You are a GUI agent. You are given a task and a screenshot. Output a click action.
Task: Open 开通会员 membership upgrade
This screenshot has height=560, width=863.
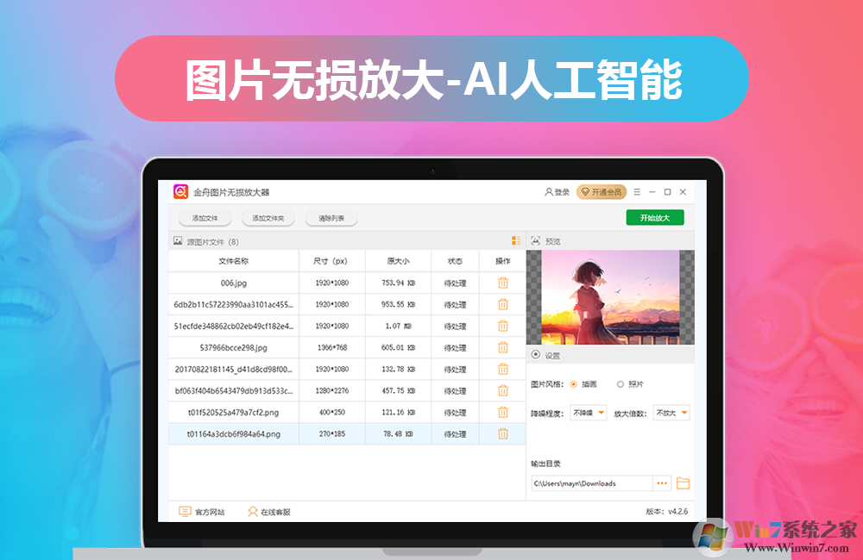pos(602,191)
